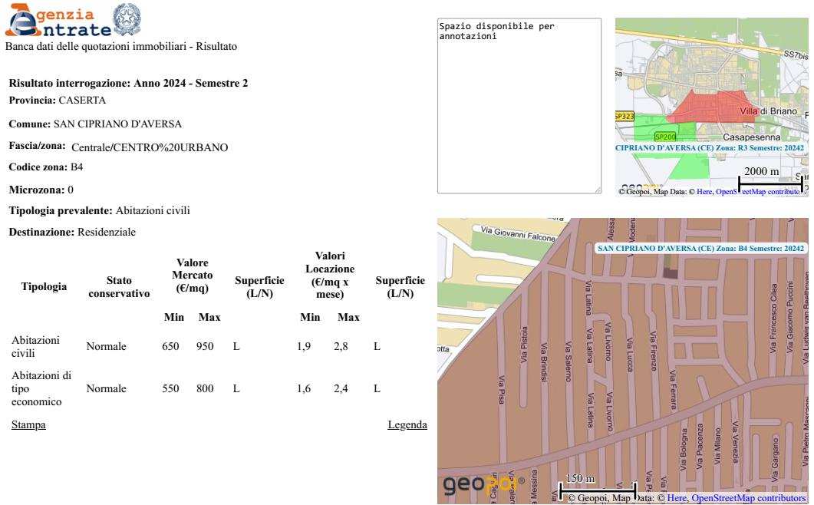Click the annotations box resize handle
814x505 pixels.
click(598, 190)
